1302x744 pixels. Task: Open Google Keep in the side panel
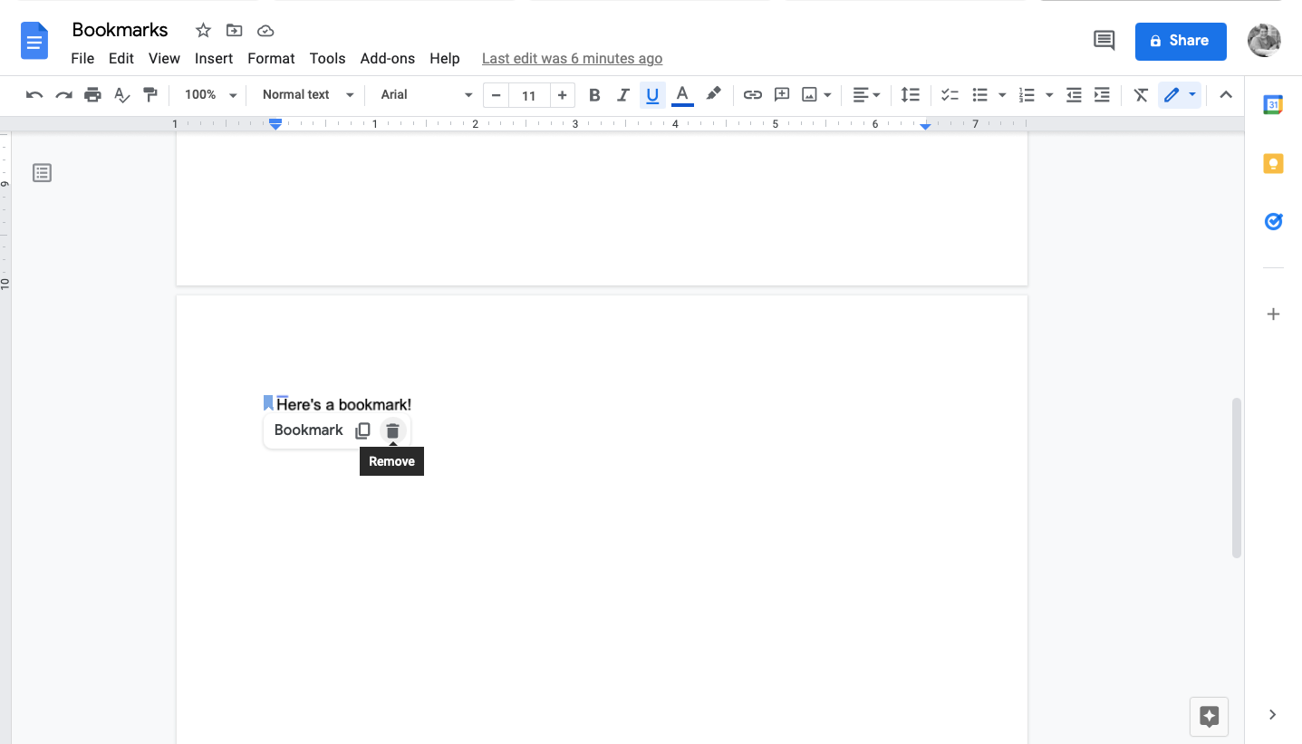point(1272,162)
